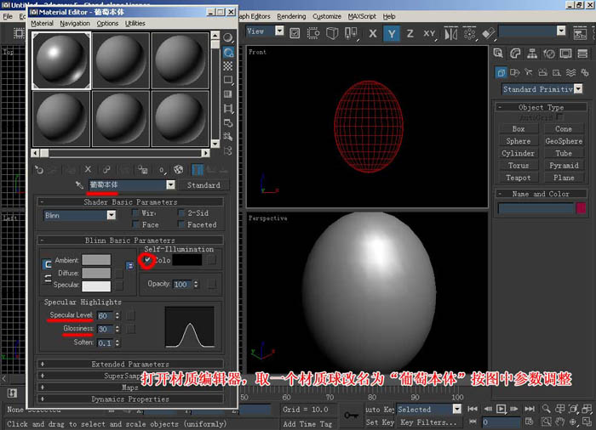Click the Standard material type button

click(203, 185)
